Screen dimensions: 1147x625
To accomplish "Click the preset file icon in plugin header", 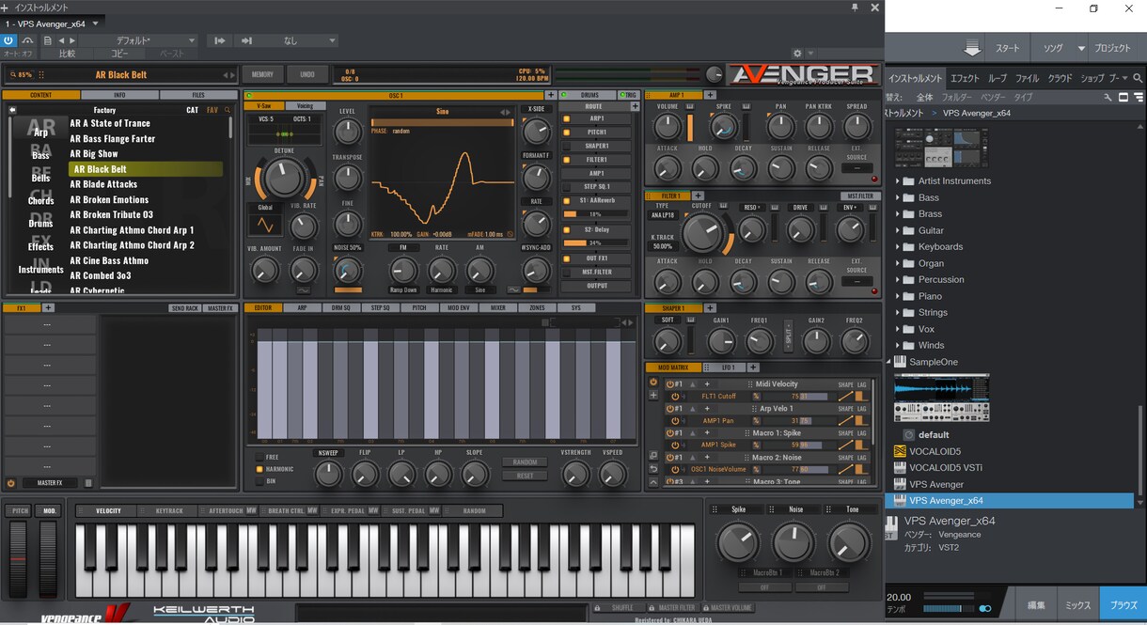I will 47,40.
